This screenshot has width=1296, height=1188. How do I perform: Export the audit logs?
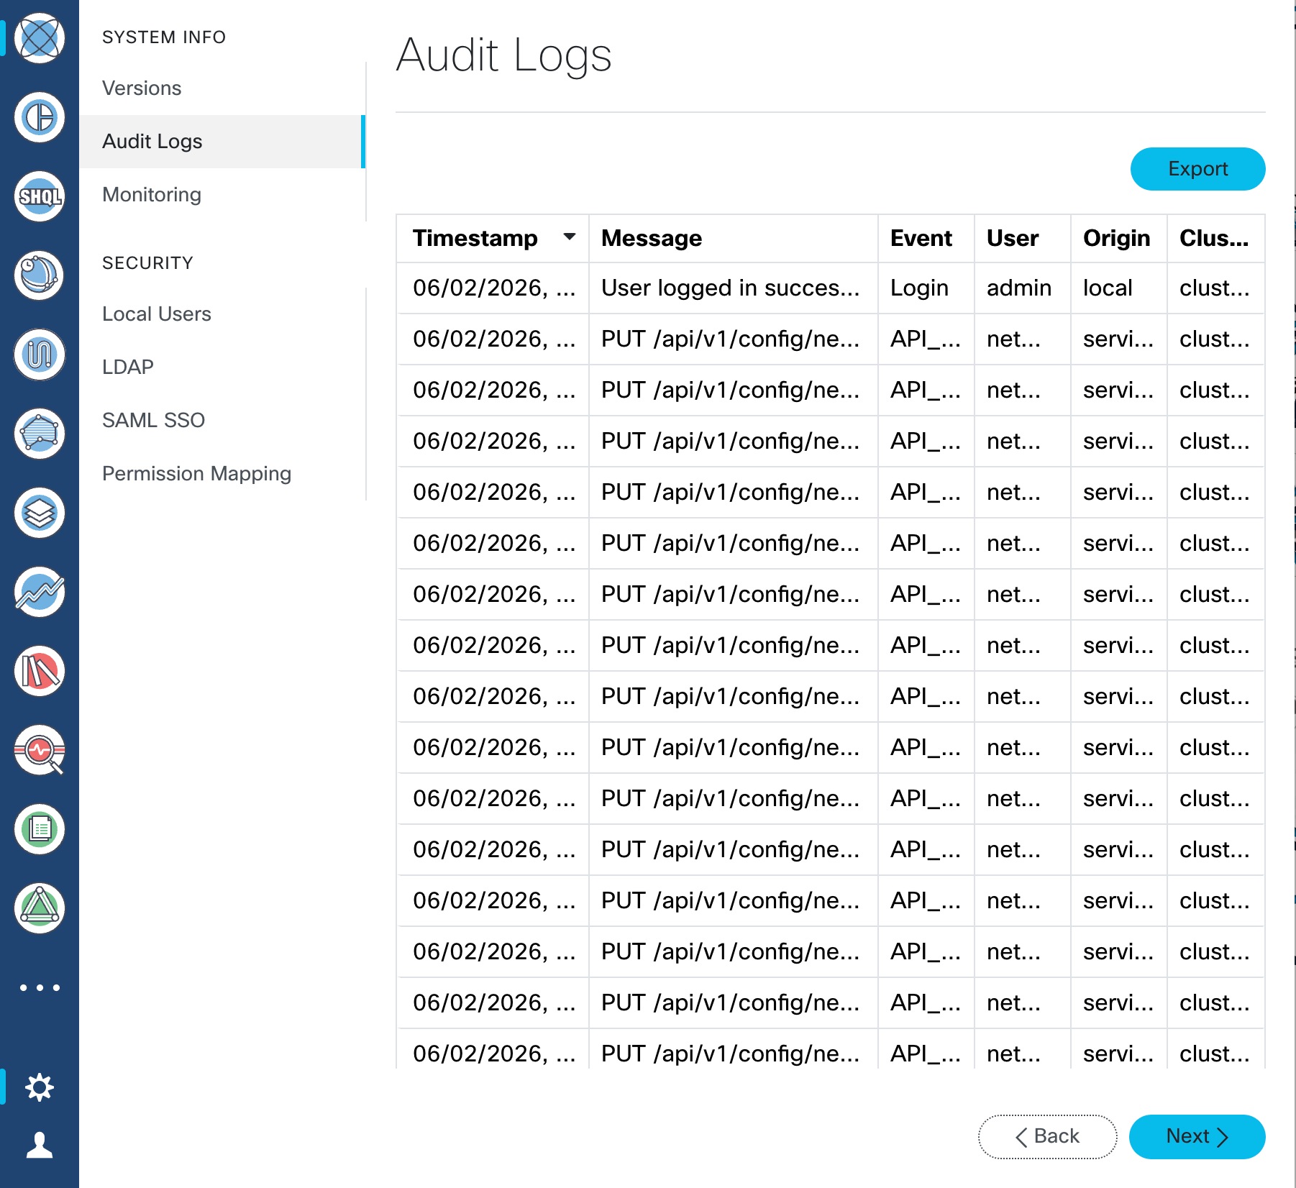pyautogui.click(x=1198, y=169)
